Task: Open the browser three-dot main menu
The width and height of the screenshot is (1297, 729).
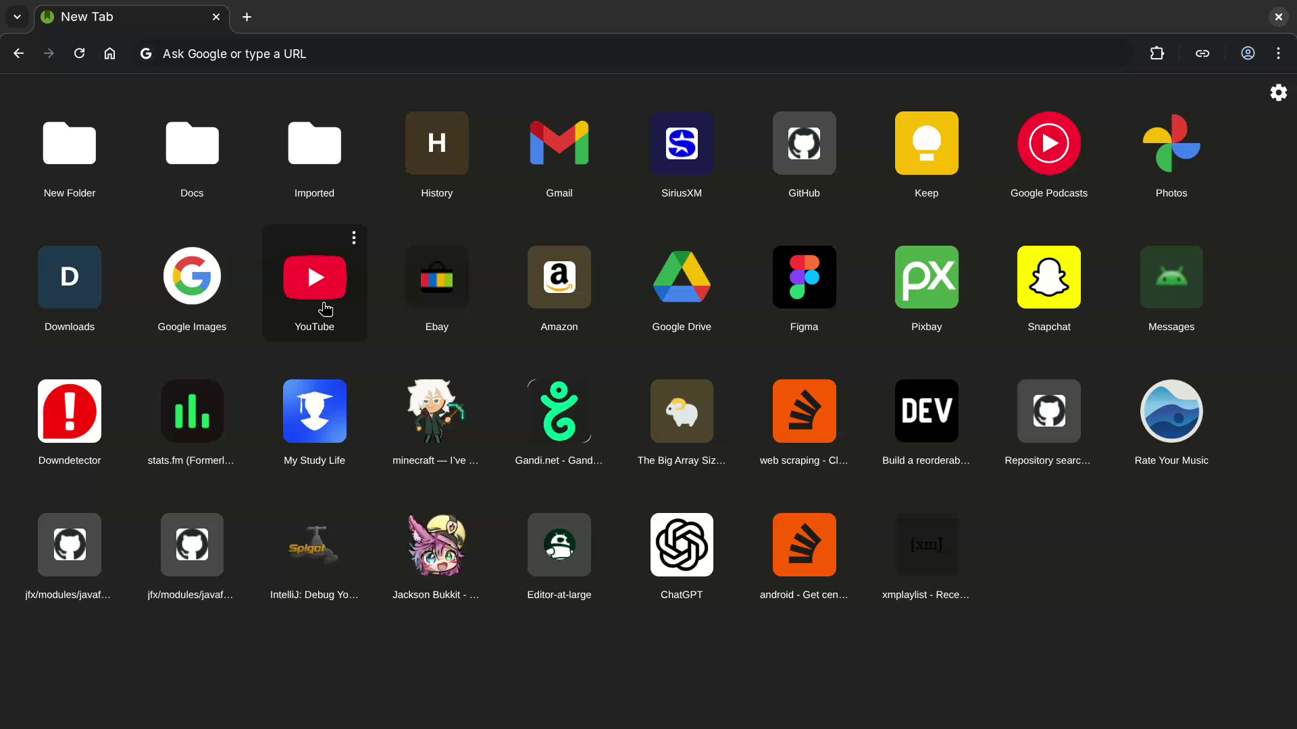Action: 1278,53
